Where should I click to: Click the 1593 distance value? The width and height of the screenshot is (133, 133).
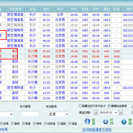click(x=85, y=15)
